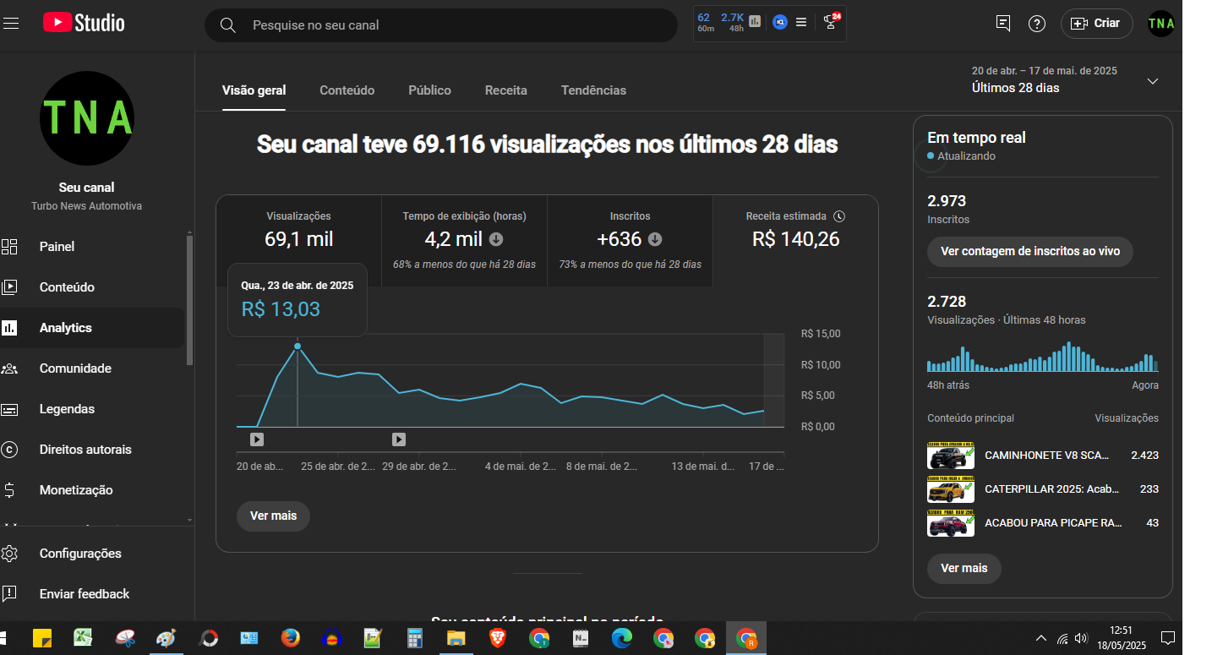Click down-arrow icon next to +636
Image resolution: width=1212 pixels, height=655 pixels.
pos(655,239)
